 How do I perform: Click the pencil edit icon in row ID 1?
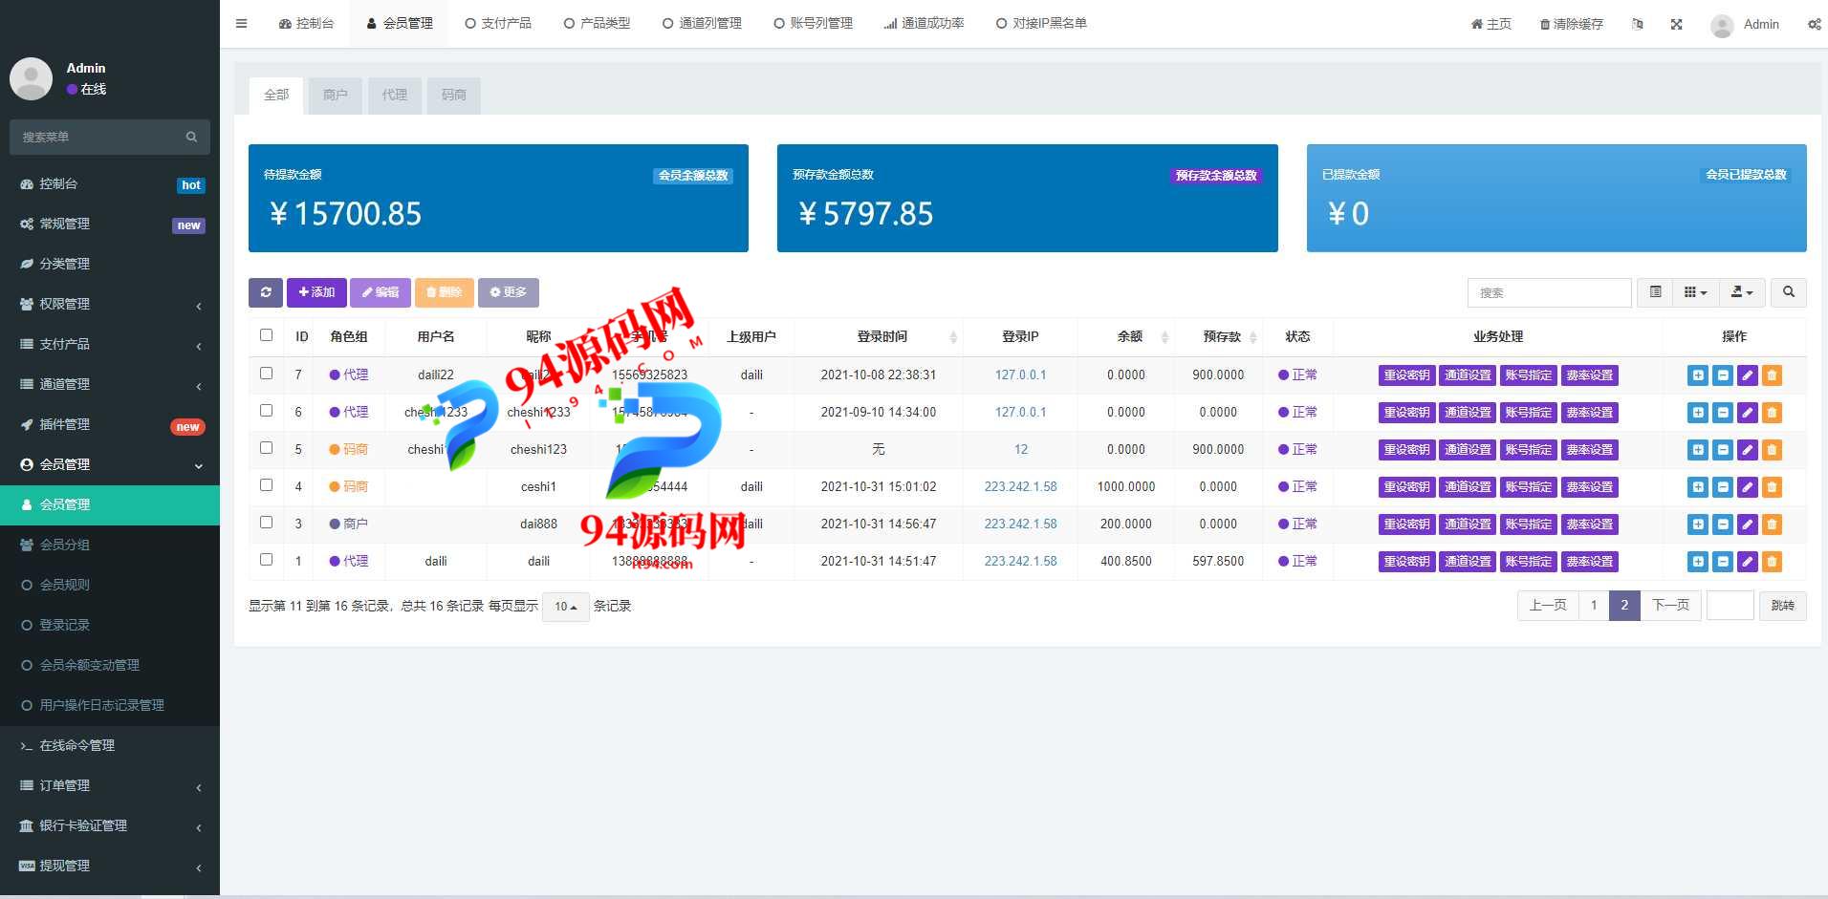tap(1748, 562)
